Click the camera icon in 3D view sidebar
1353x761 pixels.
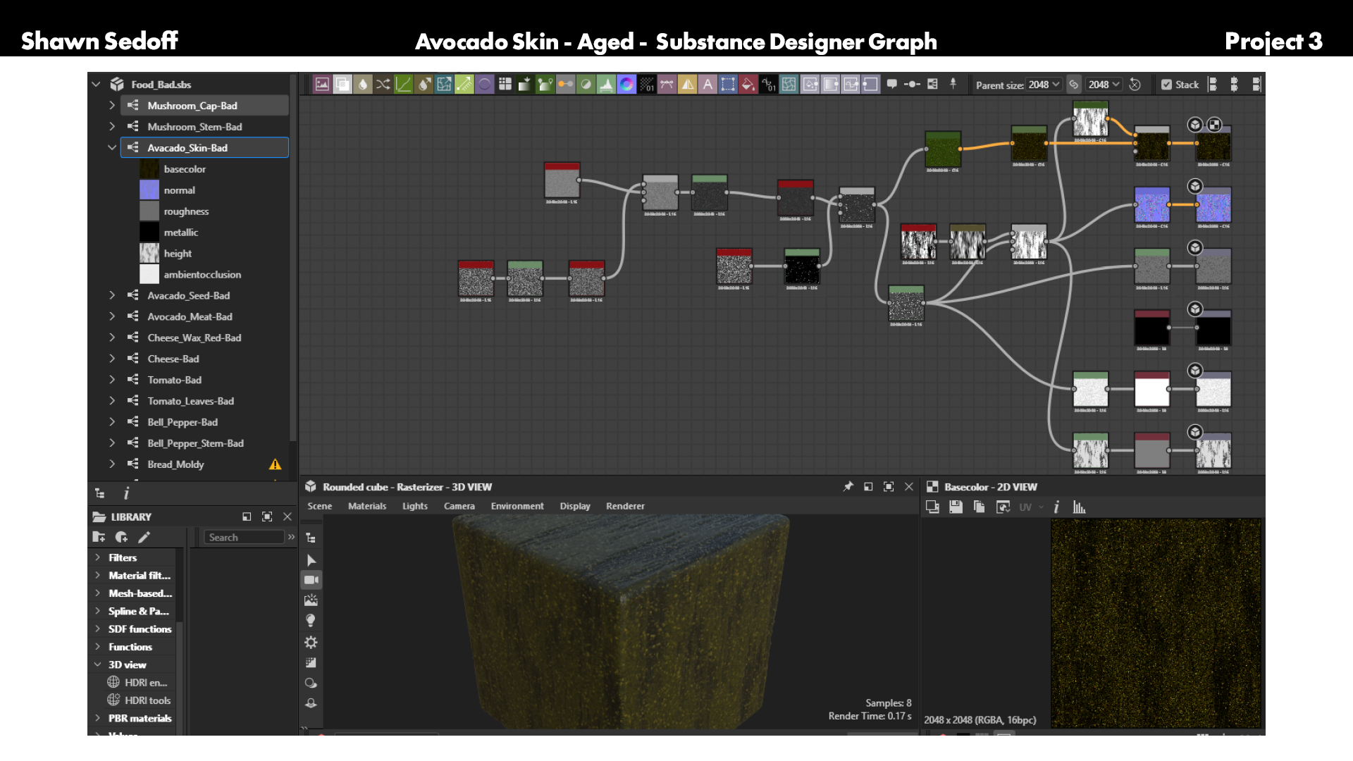tap(311, 580)
